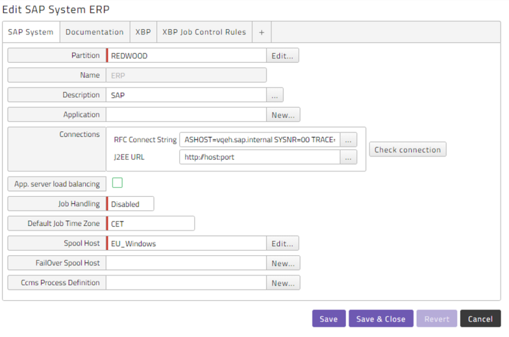This screenshot has width=509, height=337.
Task: Create new FailOver Spool Host
Action: coord(283,263)
